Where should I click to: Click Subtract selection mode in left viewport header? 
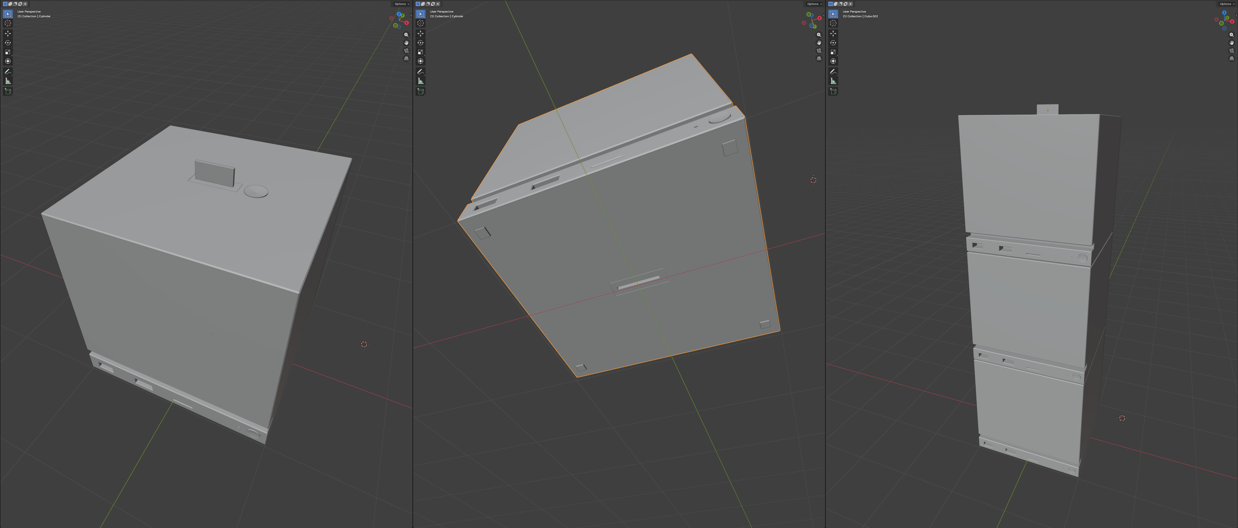point(15,4)
